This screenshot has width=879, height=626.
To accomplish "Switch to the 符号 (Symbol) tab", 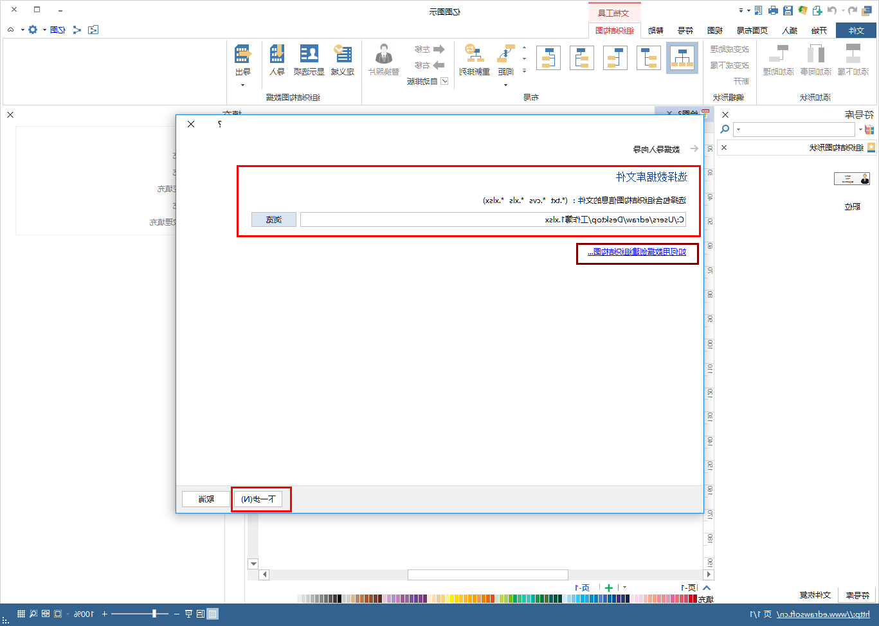I will click(685, 30).
